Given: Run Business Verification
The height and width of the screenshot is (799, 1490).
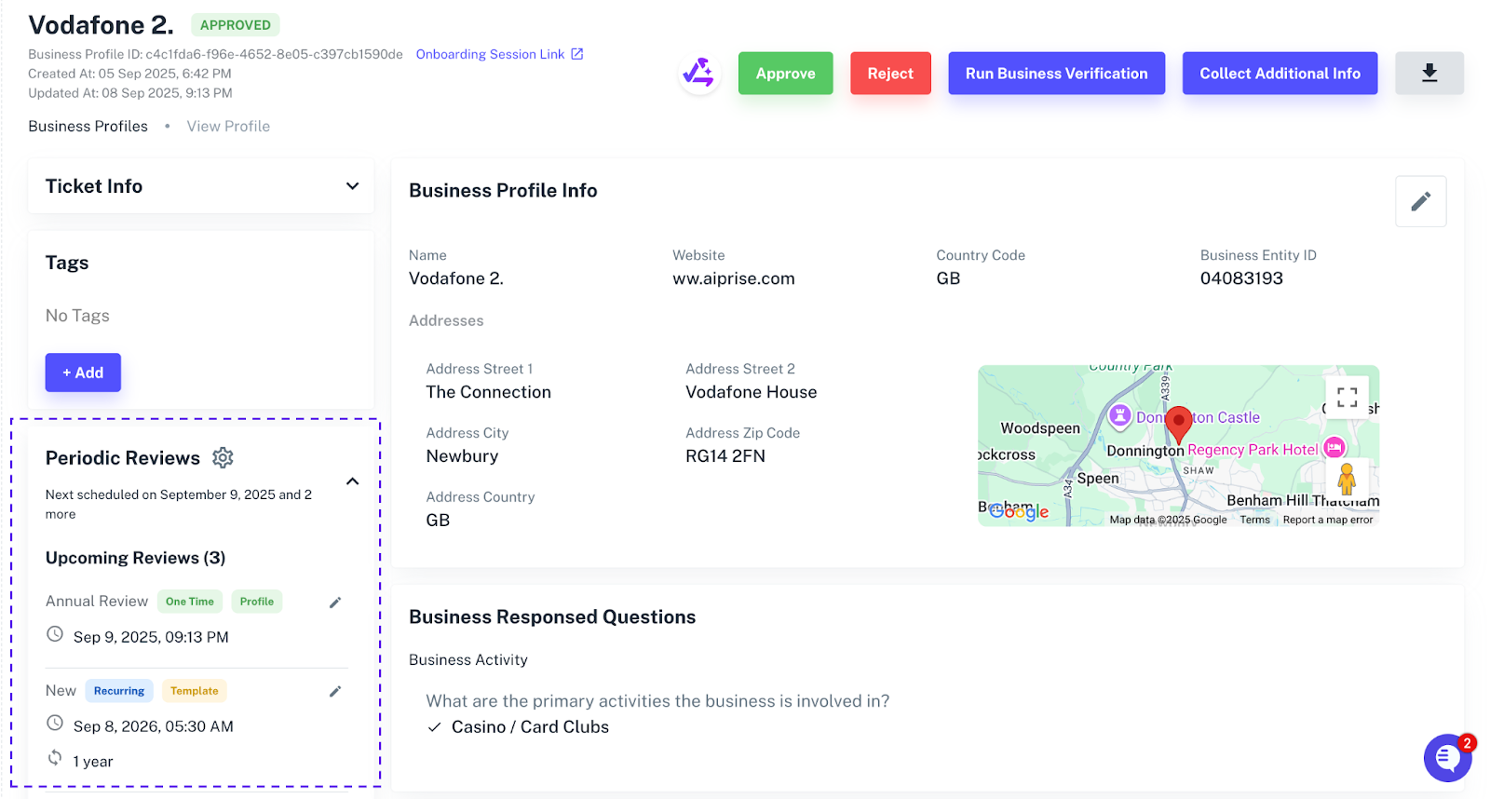Looking at the screenshot, I should [x=1056, y=74].
